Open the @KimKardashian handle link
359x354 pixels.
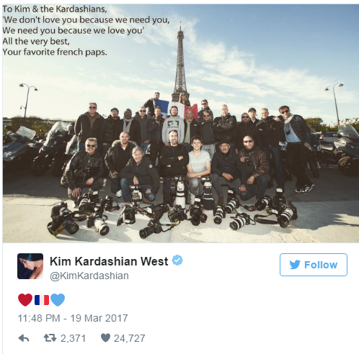[89, 276]
